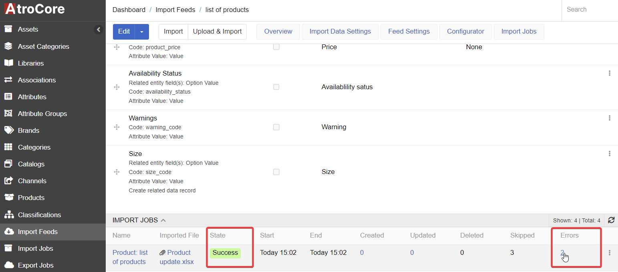This screenshot has width=618, height=272.
Task: Toggle checkbox in Size row
Action: (x=276, y=172)
